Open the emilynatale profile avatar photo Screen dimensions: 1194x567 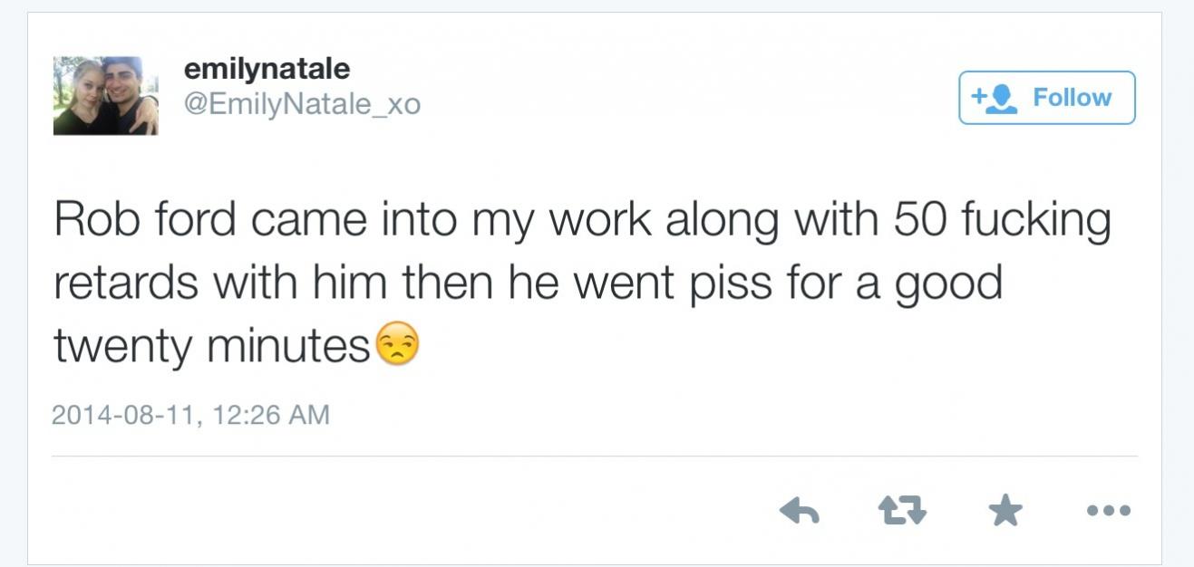[105, 96]
